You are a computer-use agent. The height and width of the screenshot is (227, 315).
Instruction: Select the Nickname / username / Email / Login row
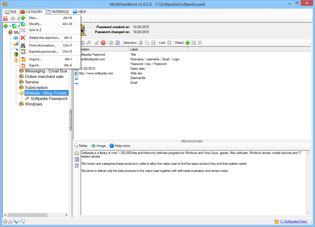(155, 59)
